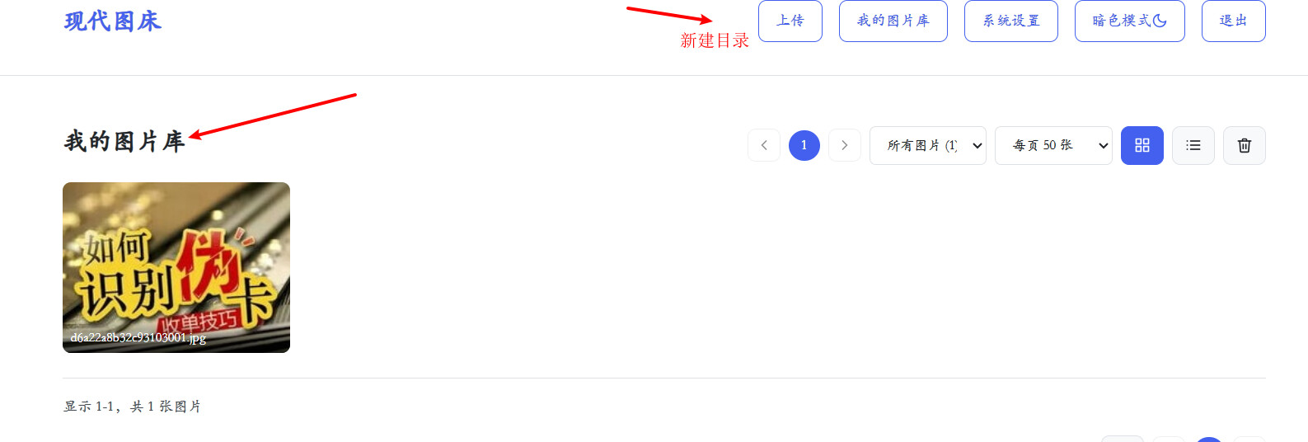Click the 退出 logout button

click(1233, 21)
